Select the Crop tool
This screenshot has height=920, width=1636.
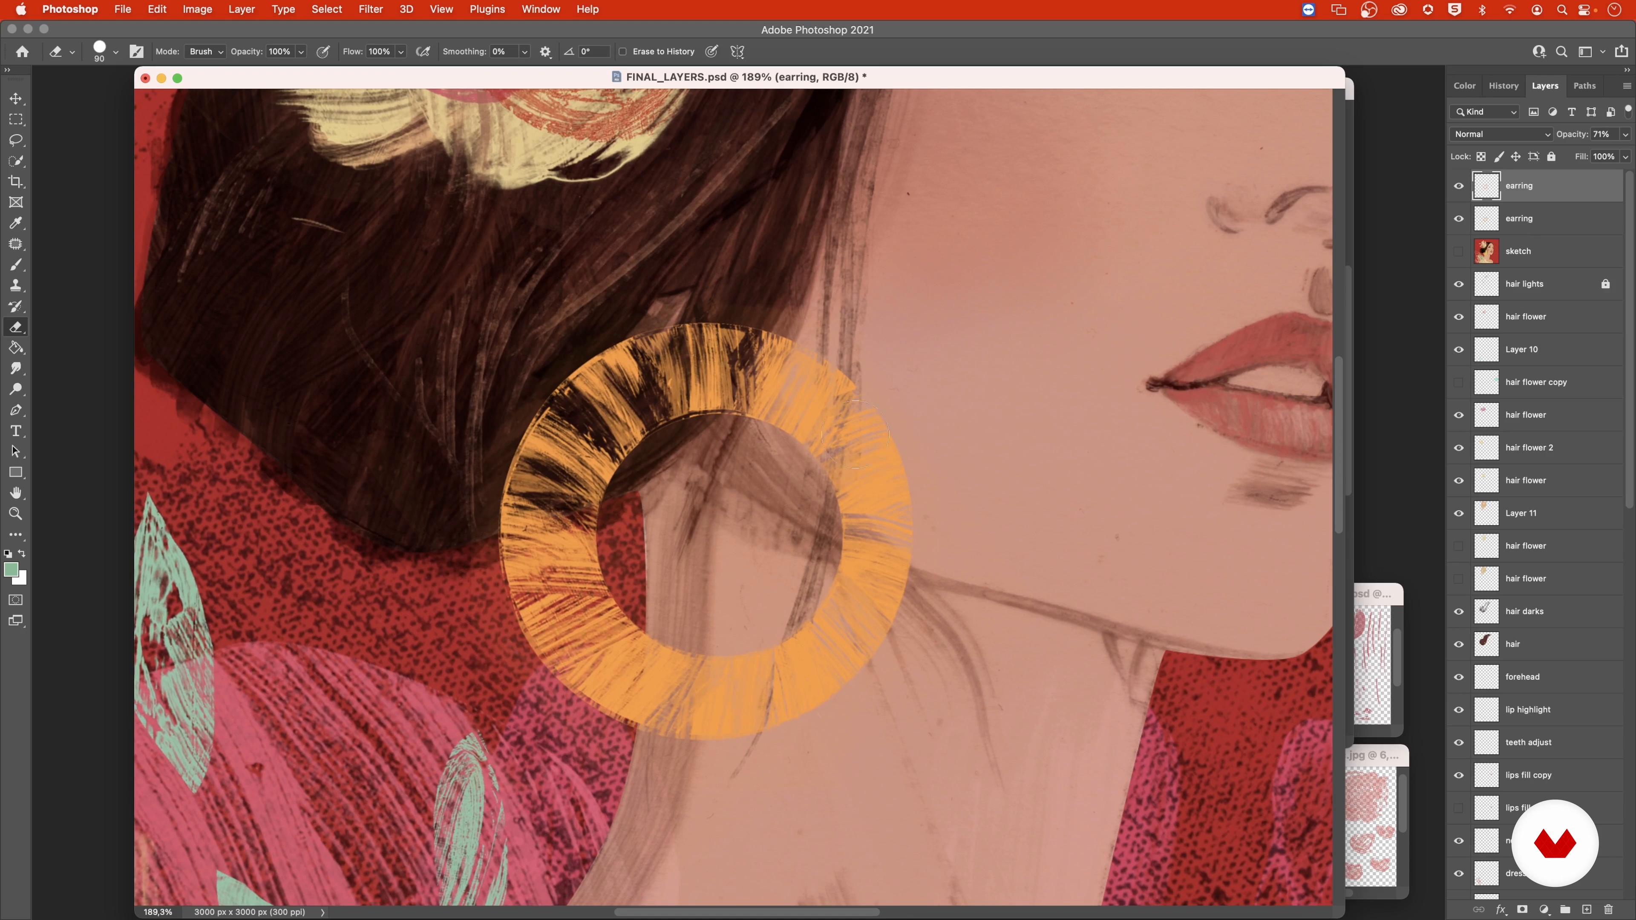16,181
